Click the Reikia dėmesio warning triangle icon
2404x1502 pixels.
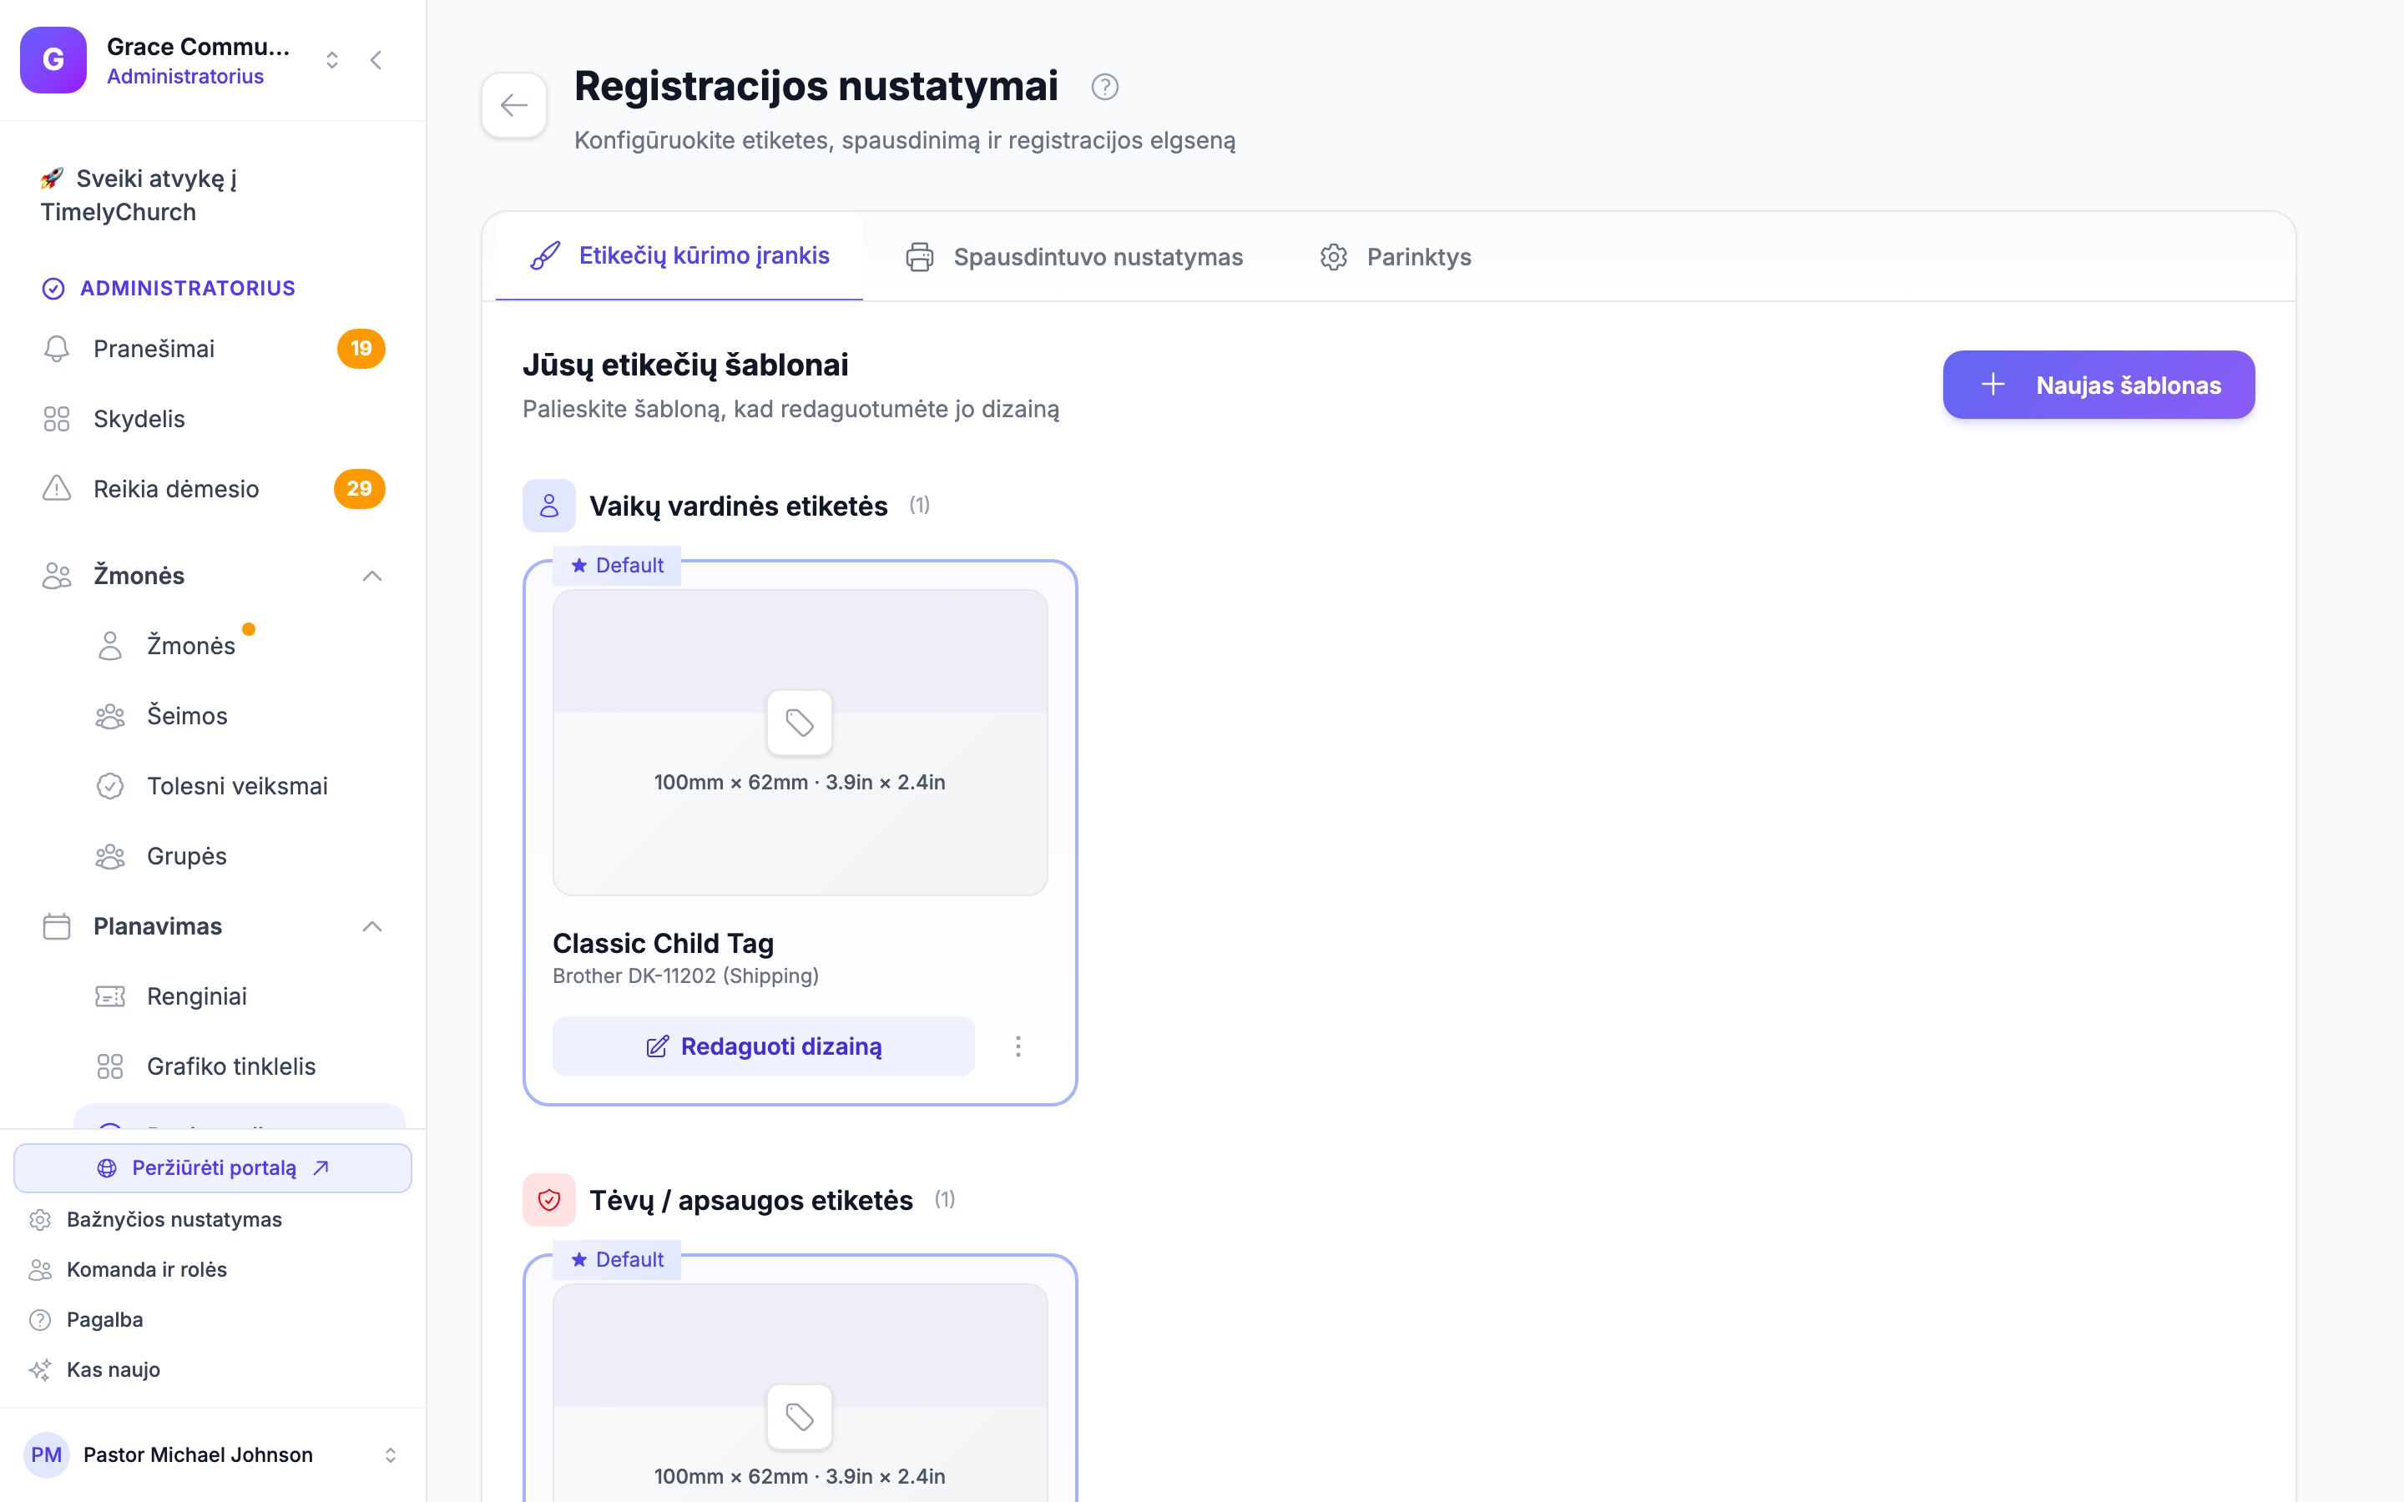tap(57, 489)
